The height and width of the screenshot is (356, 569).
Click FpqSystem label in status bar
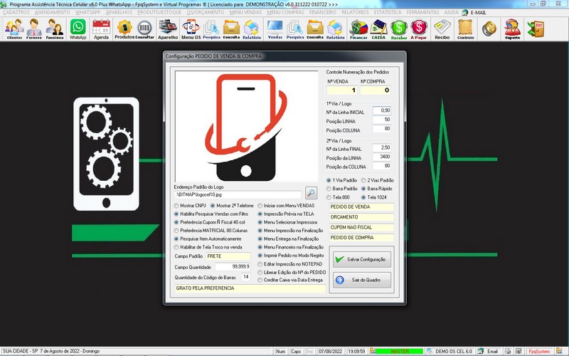[539, 351]
